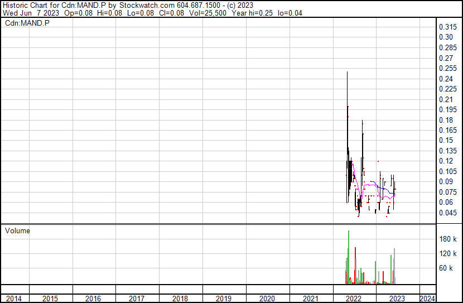Click the 0.27 price axis value
Viewport: 463px width, 303px height.
click(x=446, y=58)
